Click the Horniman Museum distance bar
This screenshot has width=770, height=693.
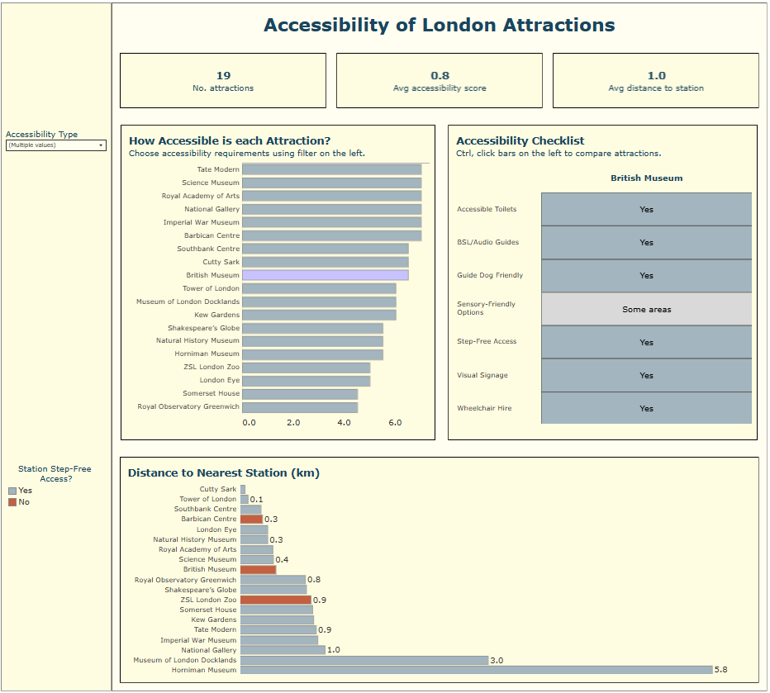pyautogui.click(x=476, y=670)
